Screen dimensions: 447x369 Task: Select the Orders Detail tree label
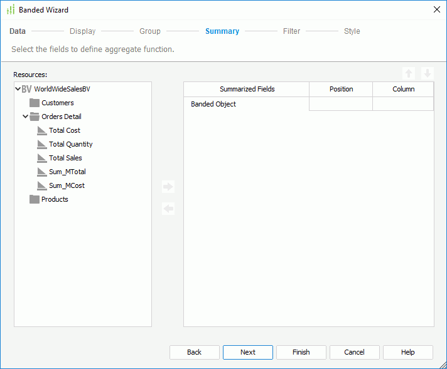tap(62, 117)
